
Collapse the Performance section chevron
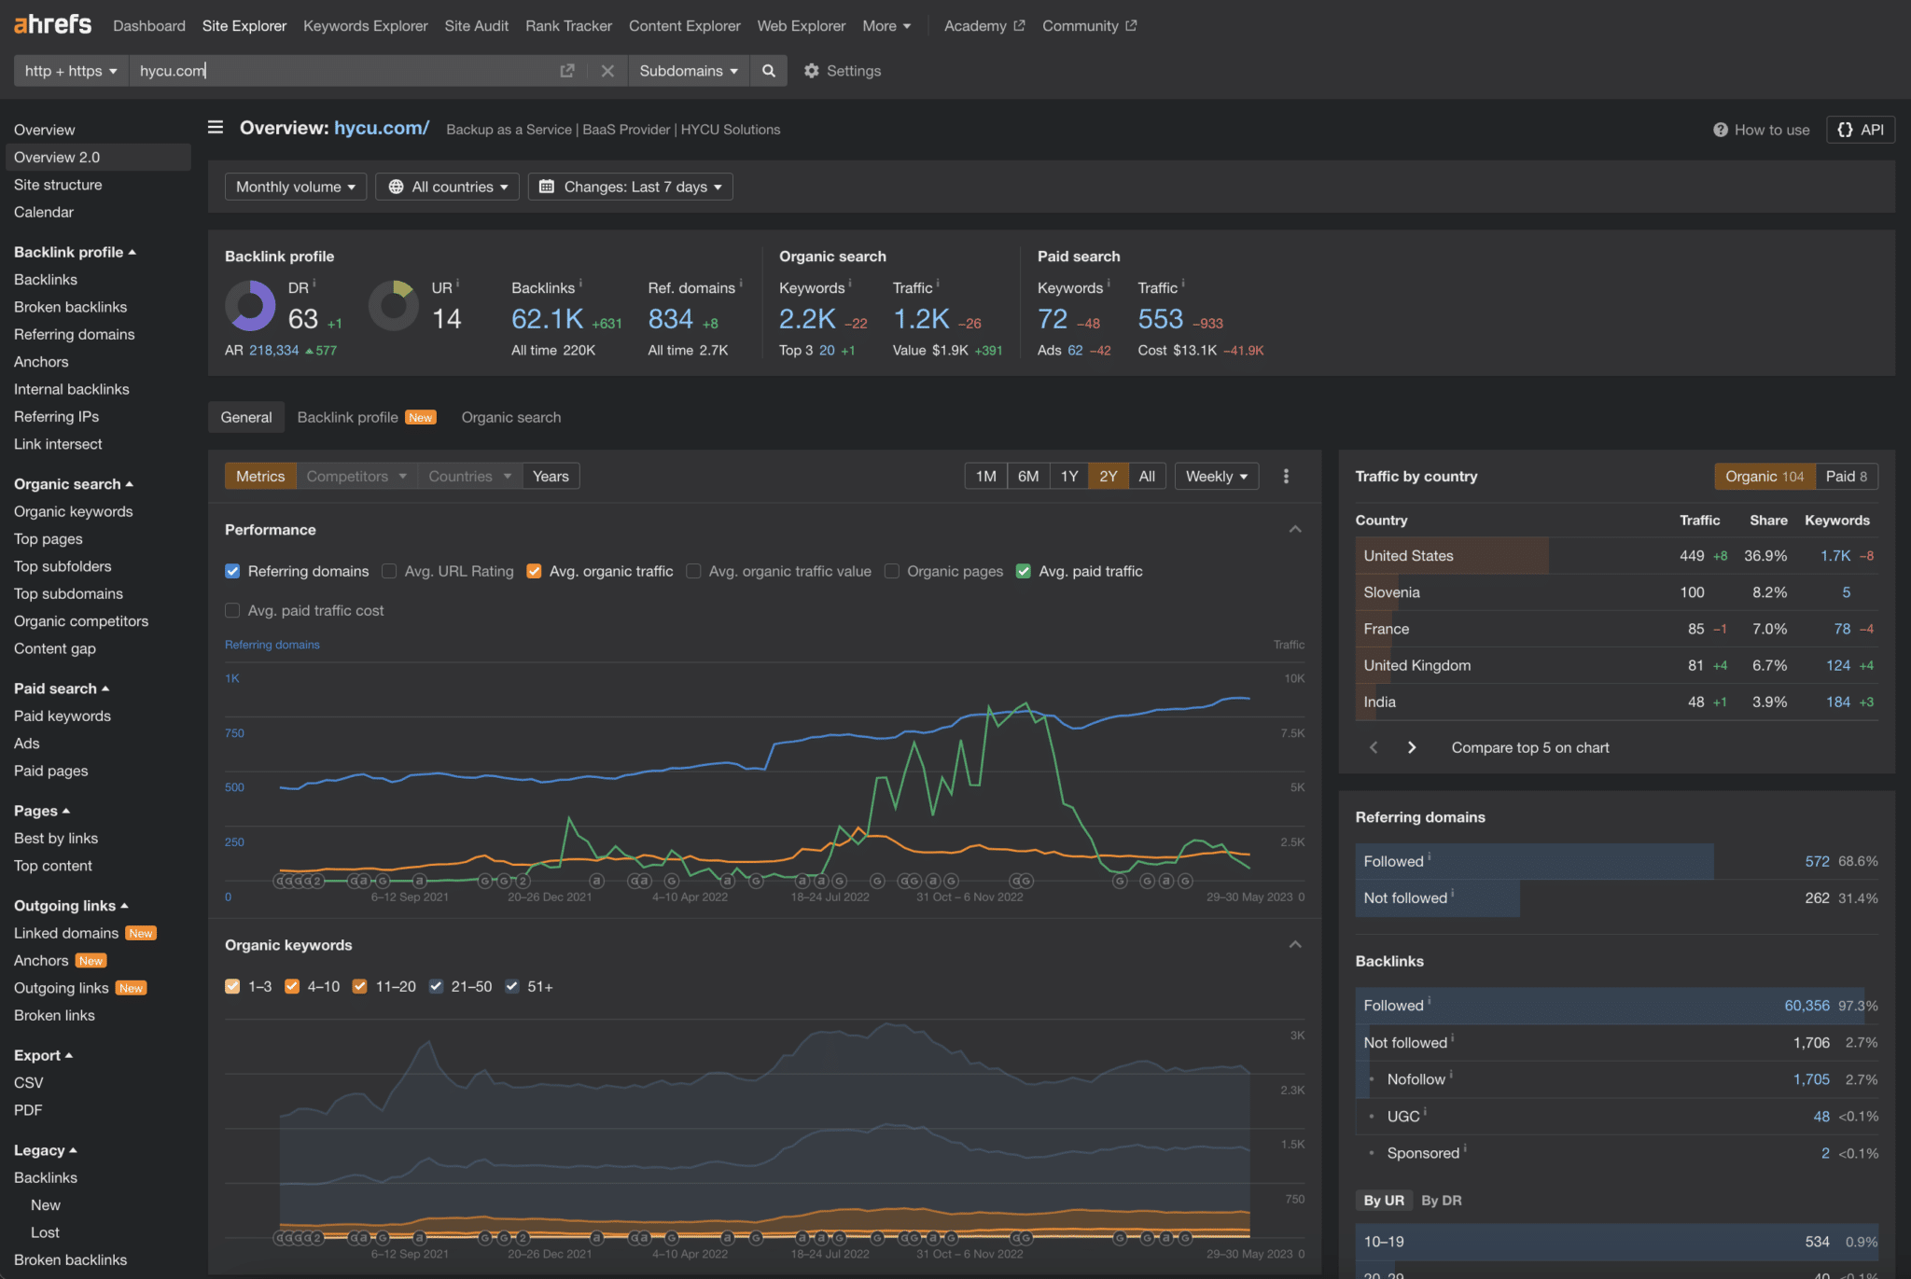[1295, 529]
